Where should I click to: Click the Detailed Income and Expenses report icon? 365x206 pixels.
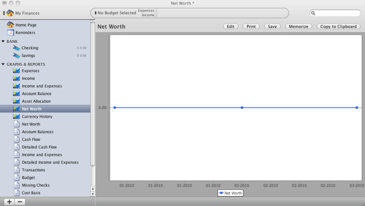pyautogui.click(x=16, y=162)
